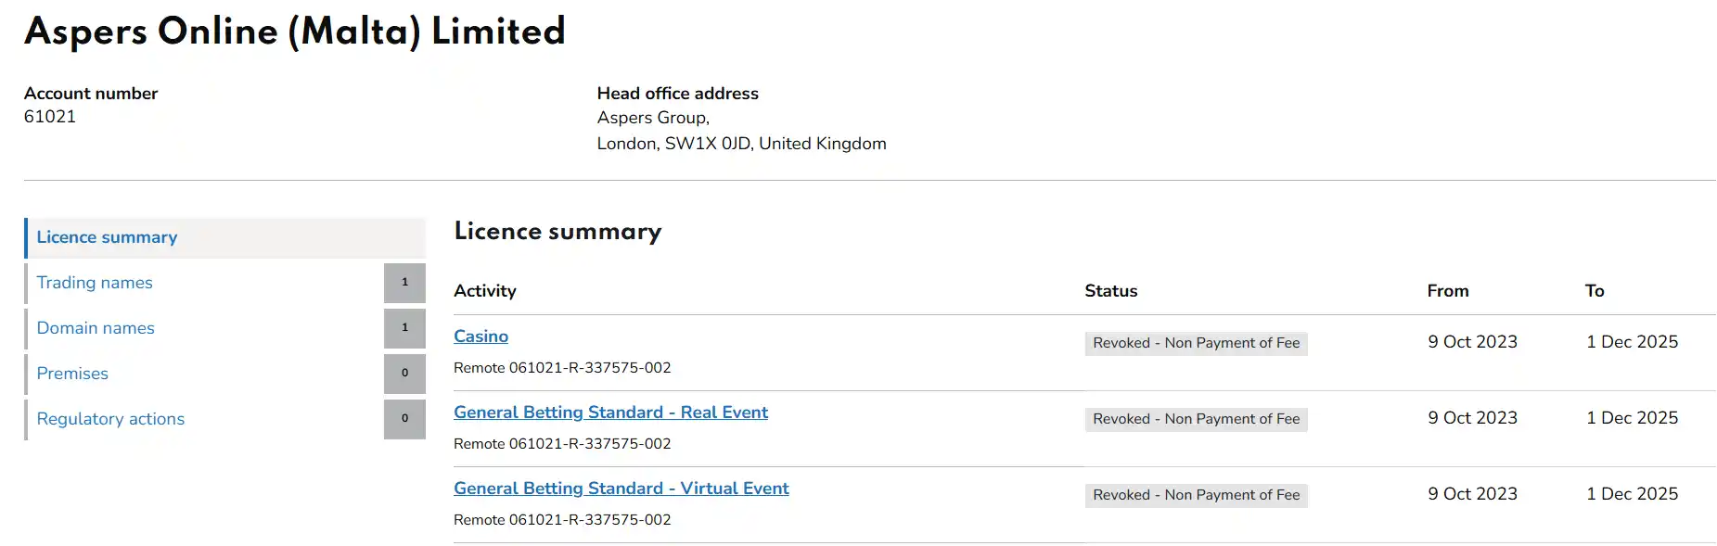Click the licence reference under Real Event
This screenshot has height=546, width=1717.
(x=562, y=444)
